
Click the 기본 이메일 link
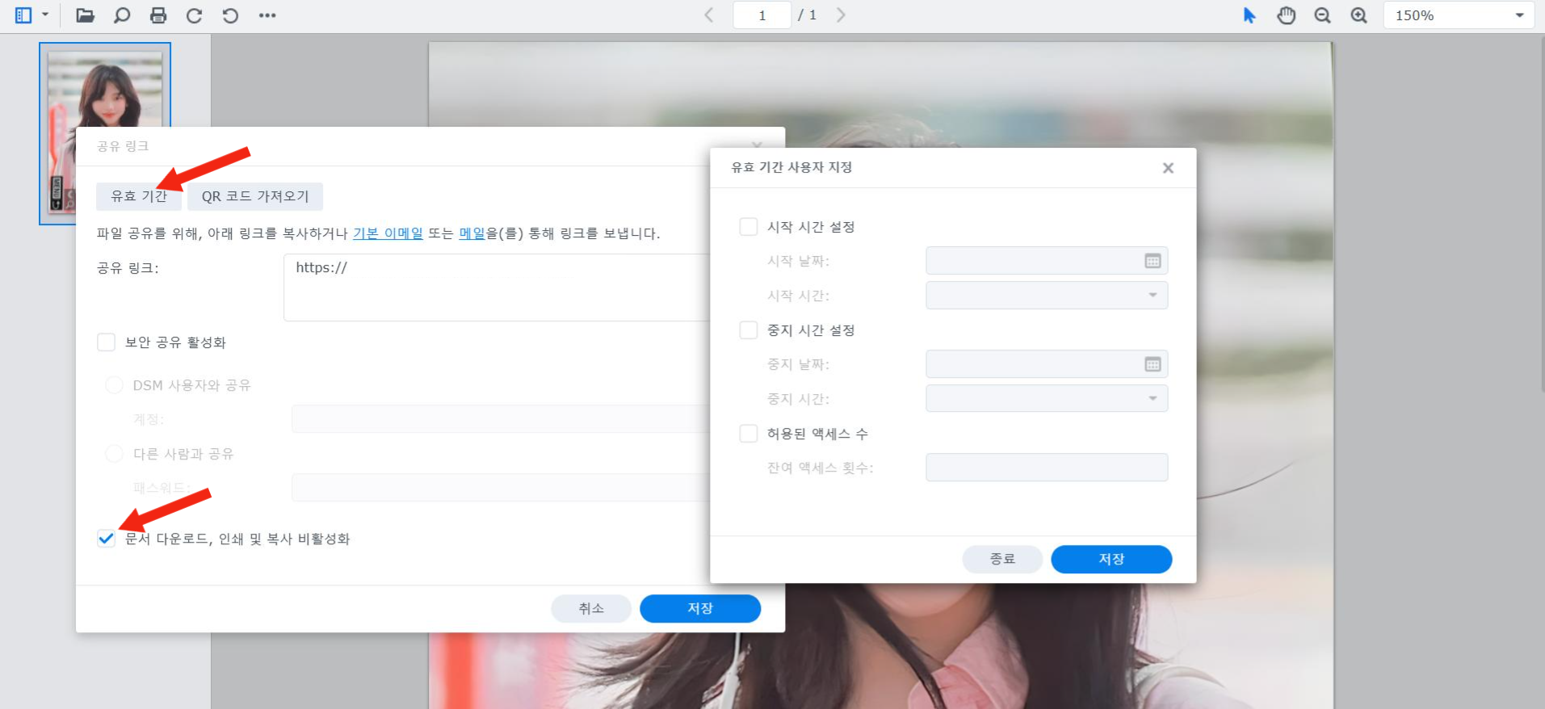[388, 233]
